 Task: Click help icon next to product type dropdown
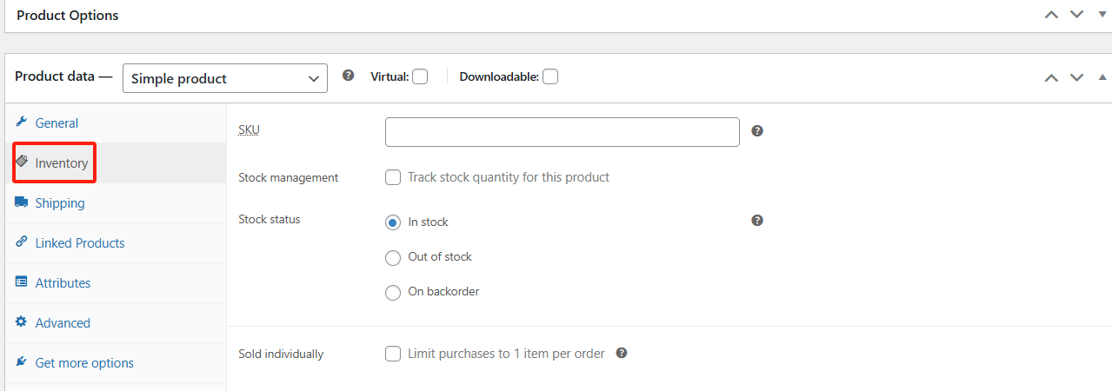349,76
